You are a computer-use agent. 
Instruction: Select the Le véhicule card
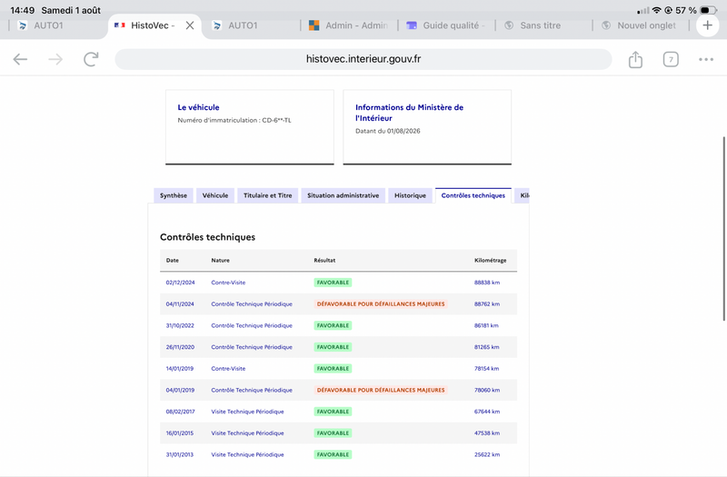pos(249,127)
